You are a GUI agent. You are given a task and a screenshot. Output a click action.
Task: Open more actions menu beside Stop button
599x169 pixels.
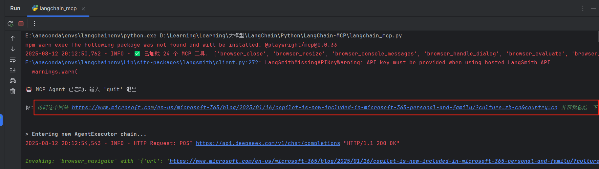(34, 24)
